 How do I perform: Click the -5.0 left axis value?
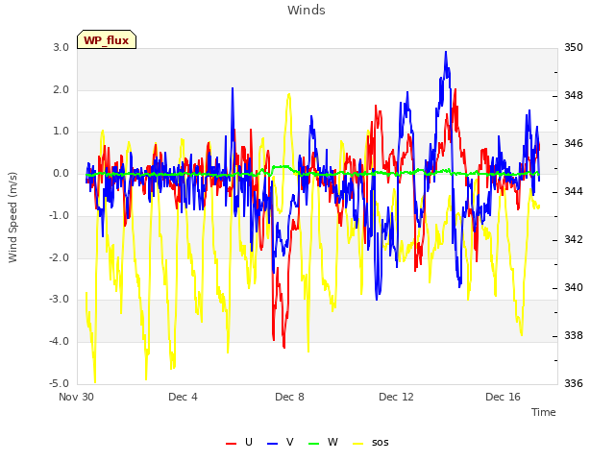pyautogui.click(x=59, y=383)
